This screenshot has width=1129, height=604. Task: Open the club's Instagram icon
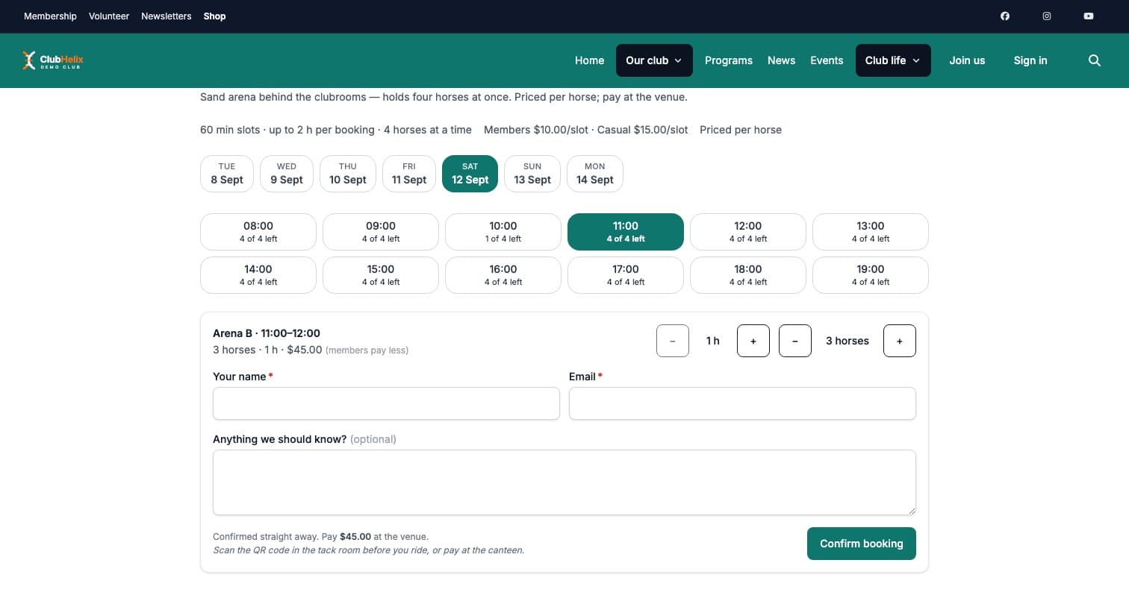coord(1047,16)
